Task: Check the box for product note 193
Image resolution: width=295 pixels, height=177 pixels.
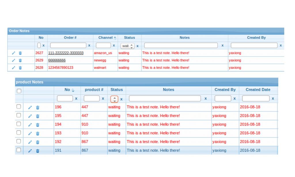Action: pos(19,133)
